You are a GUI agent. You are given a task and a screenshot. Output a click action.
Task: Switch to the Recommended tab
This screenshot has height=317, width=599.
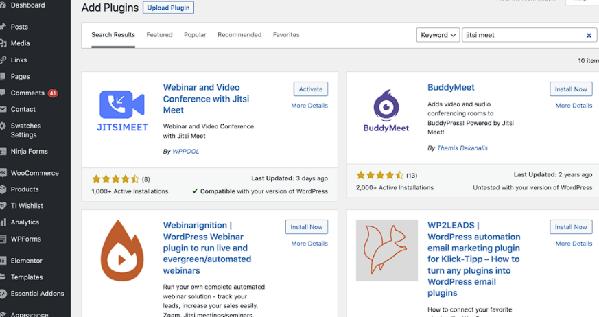[x=239, y=35]
